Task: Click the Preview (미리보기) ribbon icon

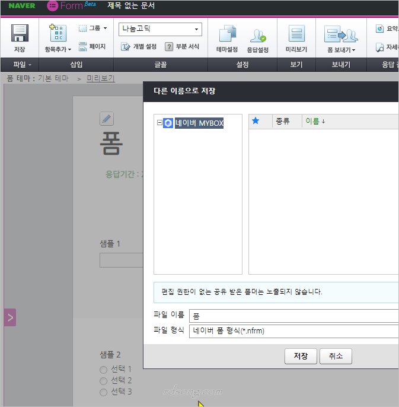Action: pos(296,34)
